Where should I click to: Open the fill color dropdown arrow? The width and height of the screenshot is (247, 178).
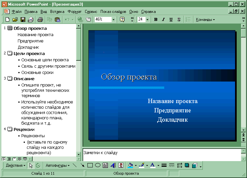[x=136, y=166]
